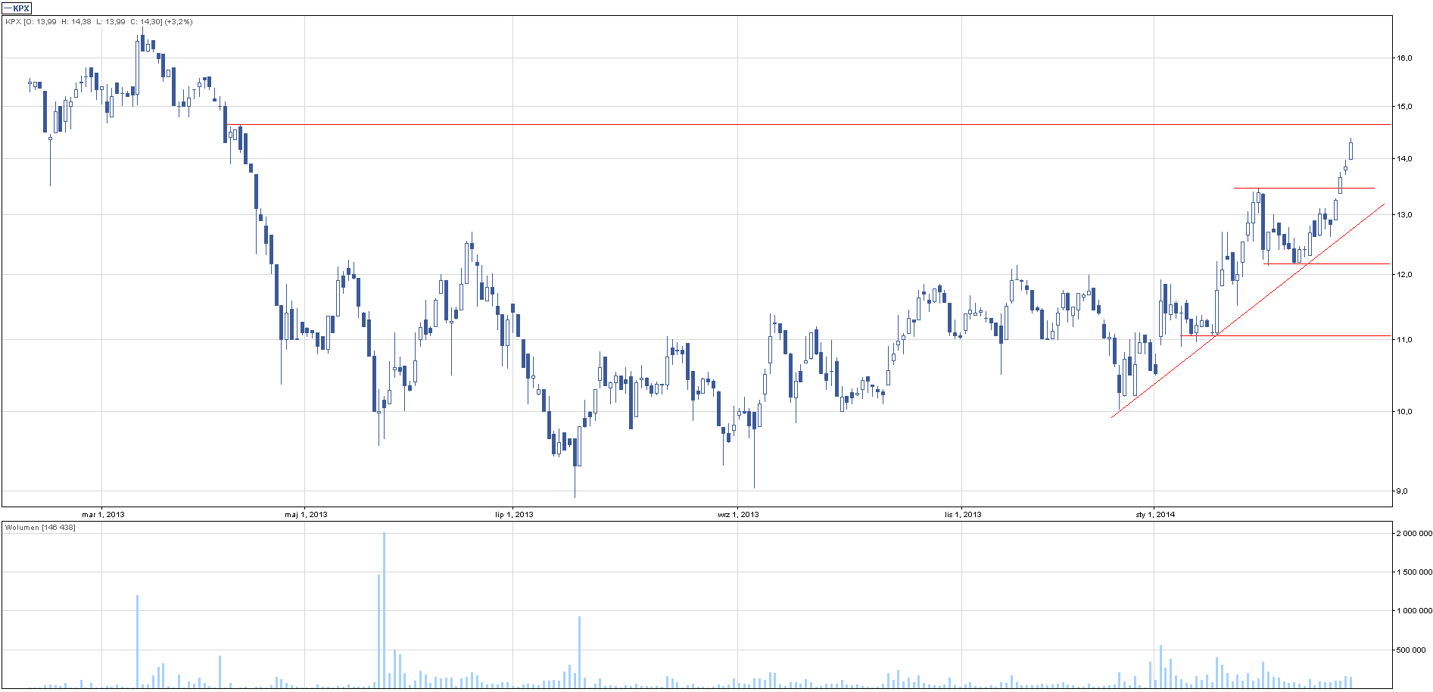
Task: Click the 500 000 volume axis label
Action: [1412, 650]
